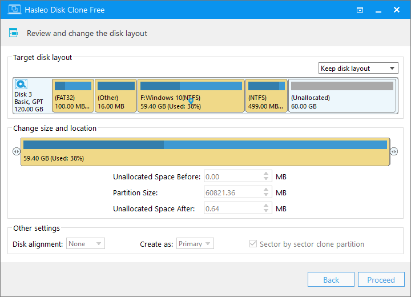Decrease Unallocated Space After value
The height and width of the screenshot is (297, 411).
pos(266,211)
